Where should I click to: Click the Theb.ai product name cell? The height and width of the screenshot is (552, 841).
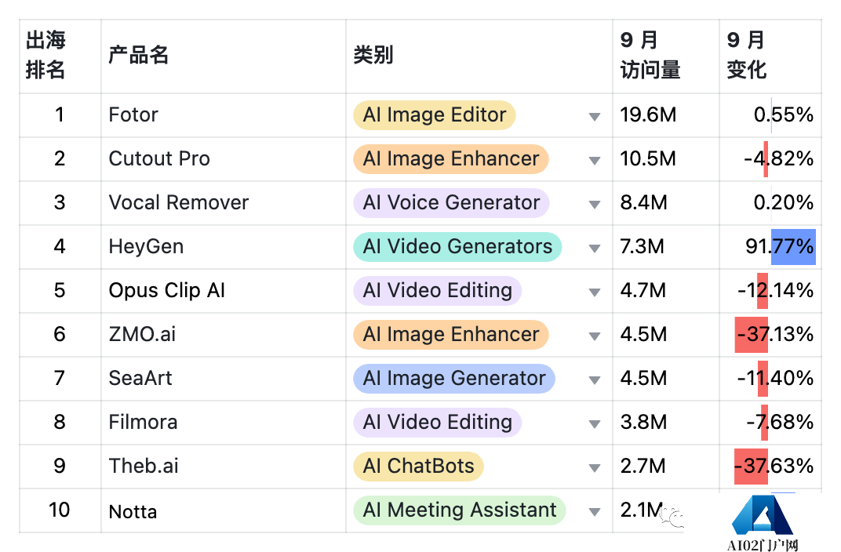(x=223, y=467)
